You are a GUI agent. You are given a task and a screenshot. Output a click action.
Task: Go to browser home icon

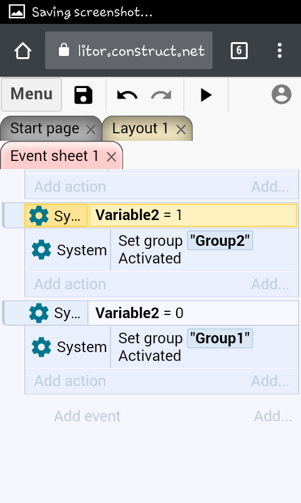click(23, 51)
